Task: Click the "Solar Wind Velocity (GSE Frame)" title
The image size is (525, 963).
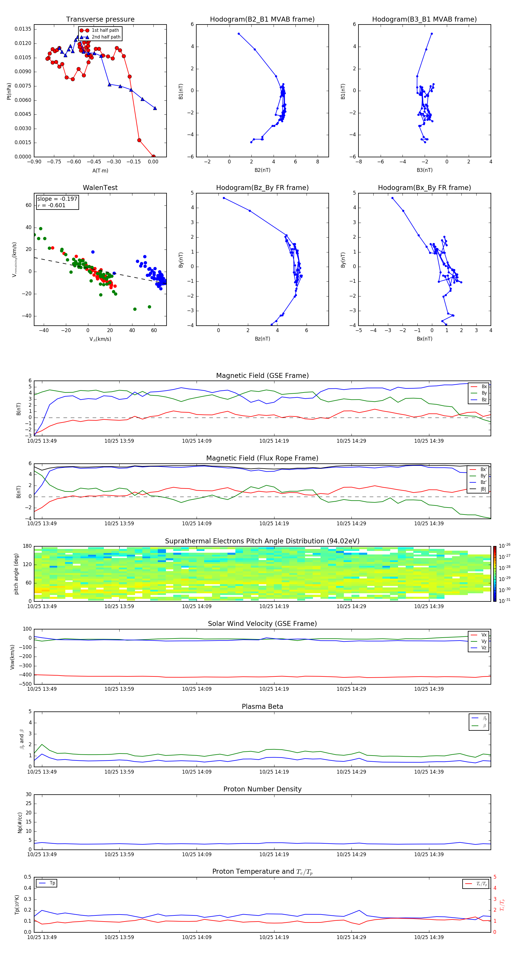Action: pos(262,624)
